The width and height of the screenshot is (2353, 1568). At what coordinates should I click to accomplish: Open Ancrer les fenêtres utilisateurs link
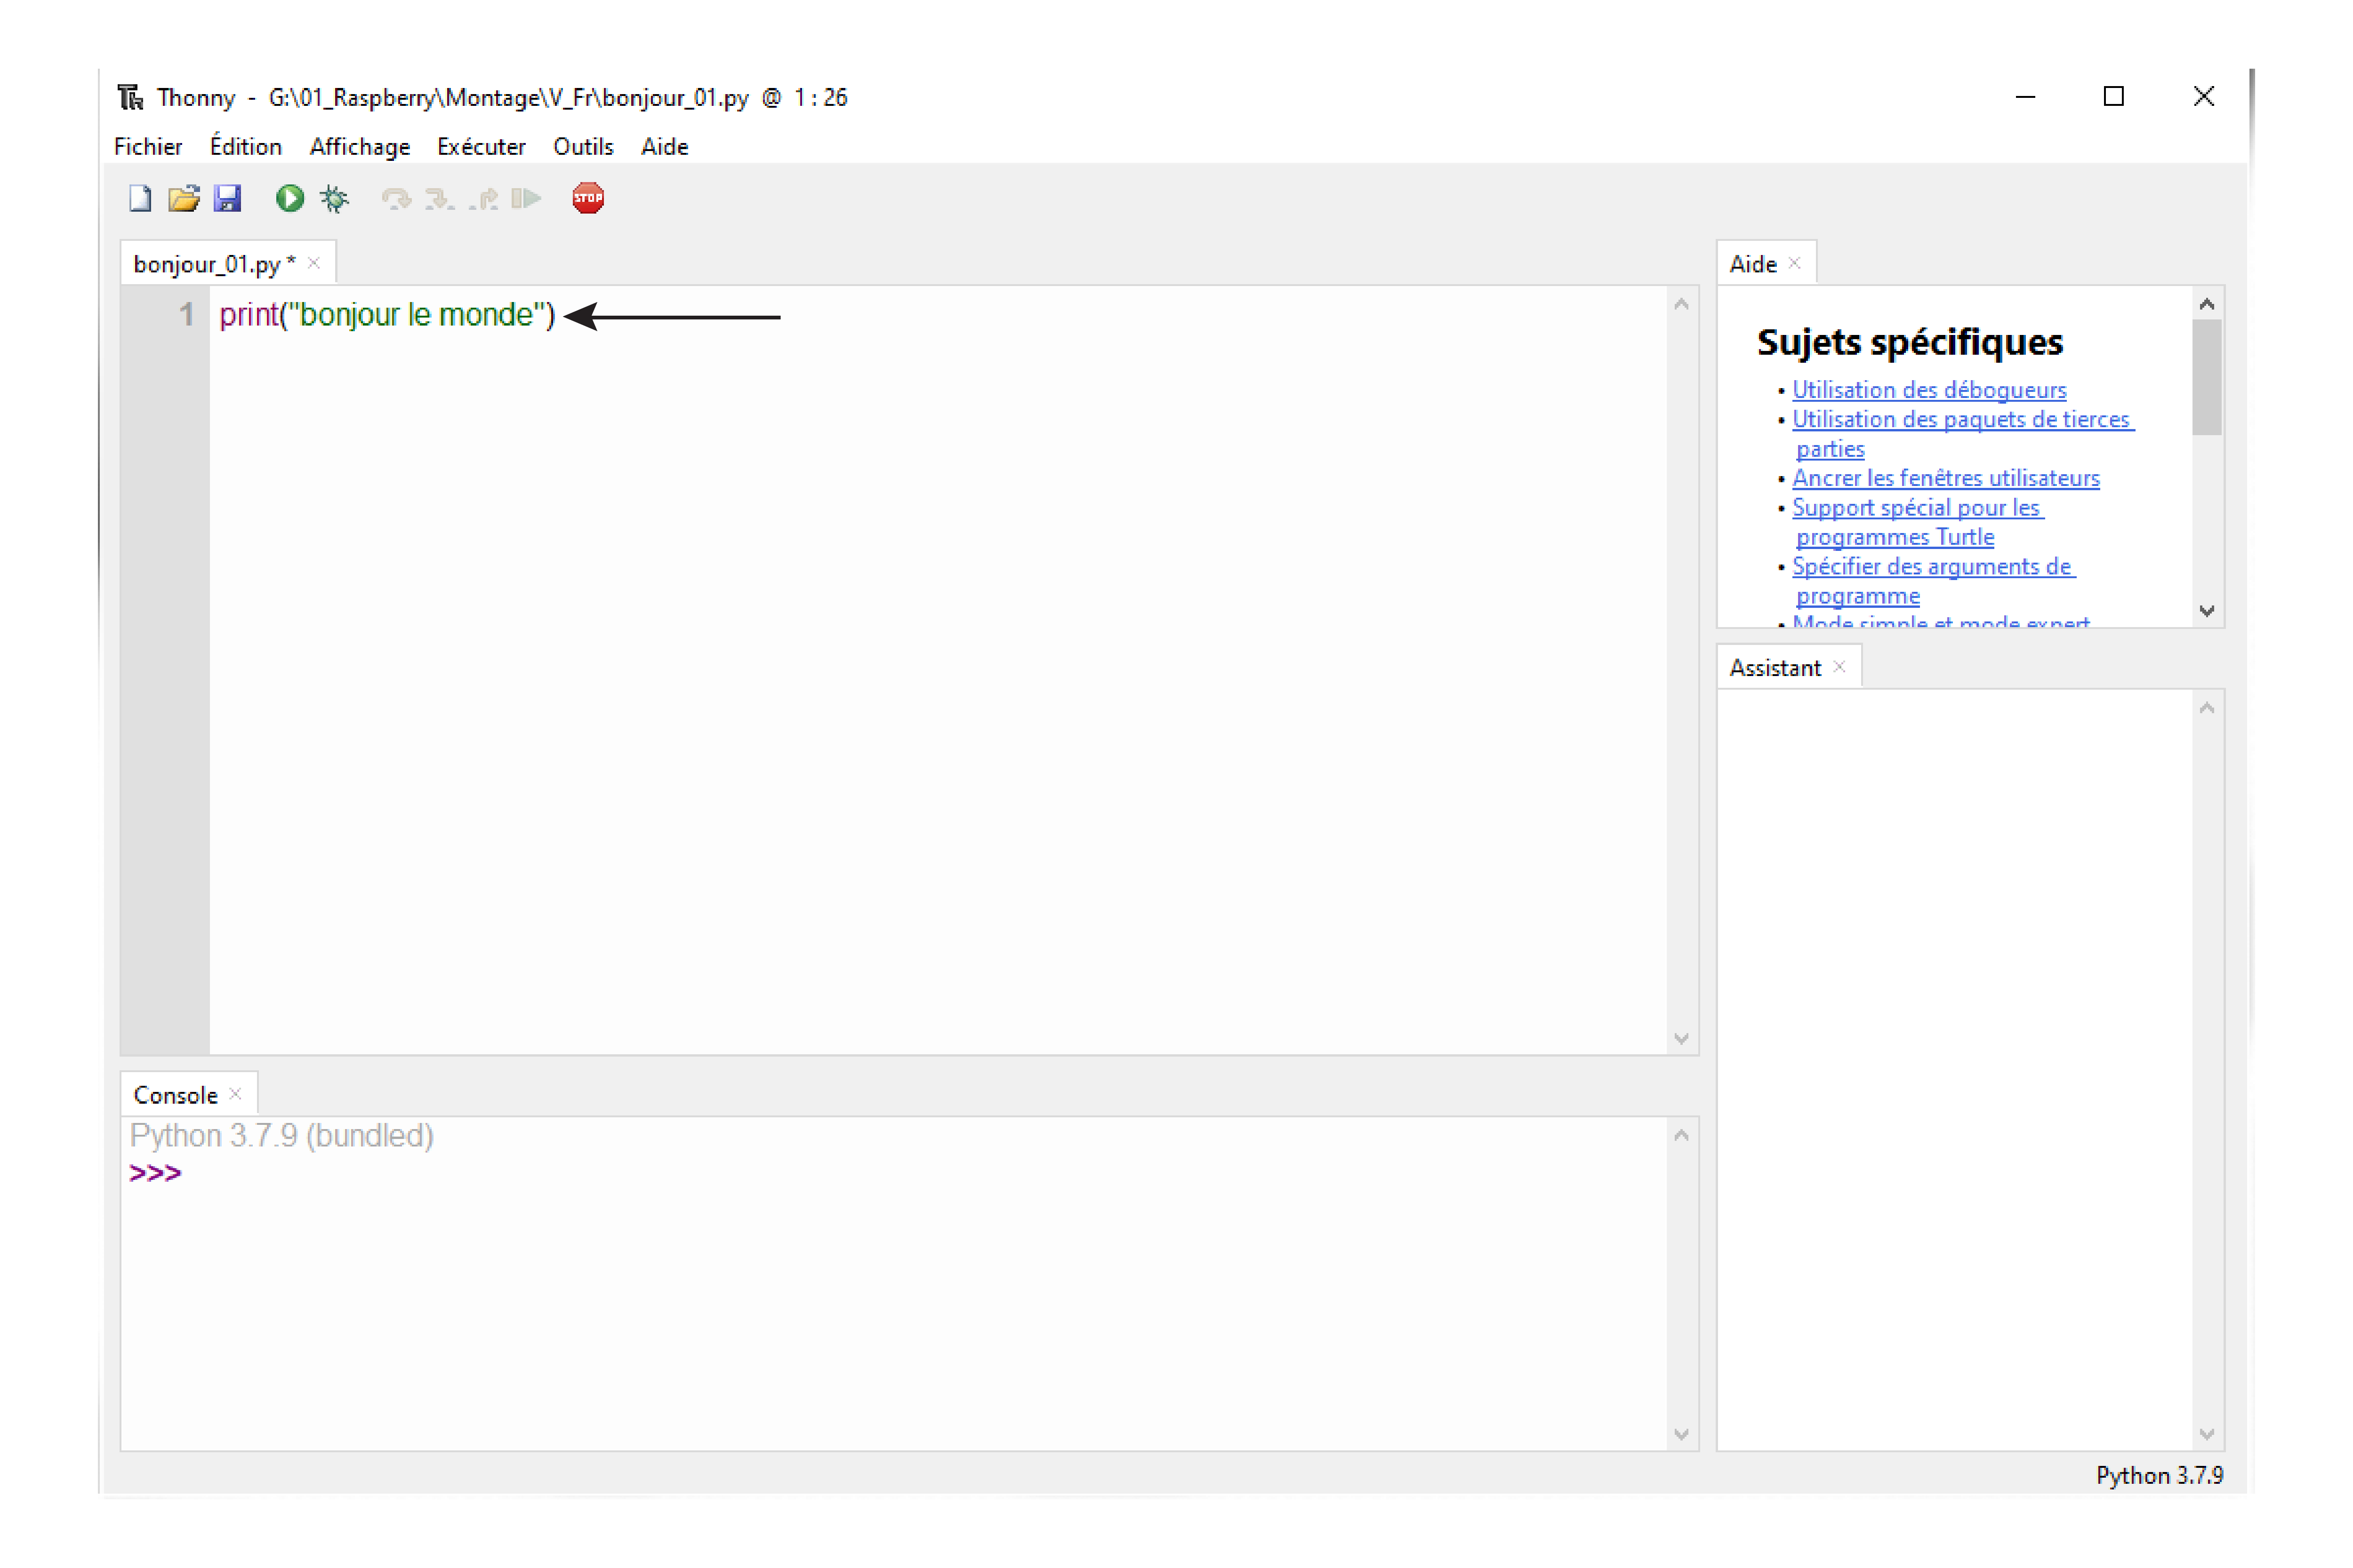[1946, 478]
